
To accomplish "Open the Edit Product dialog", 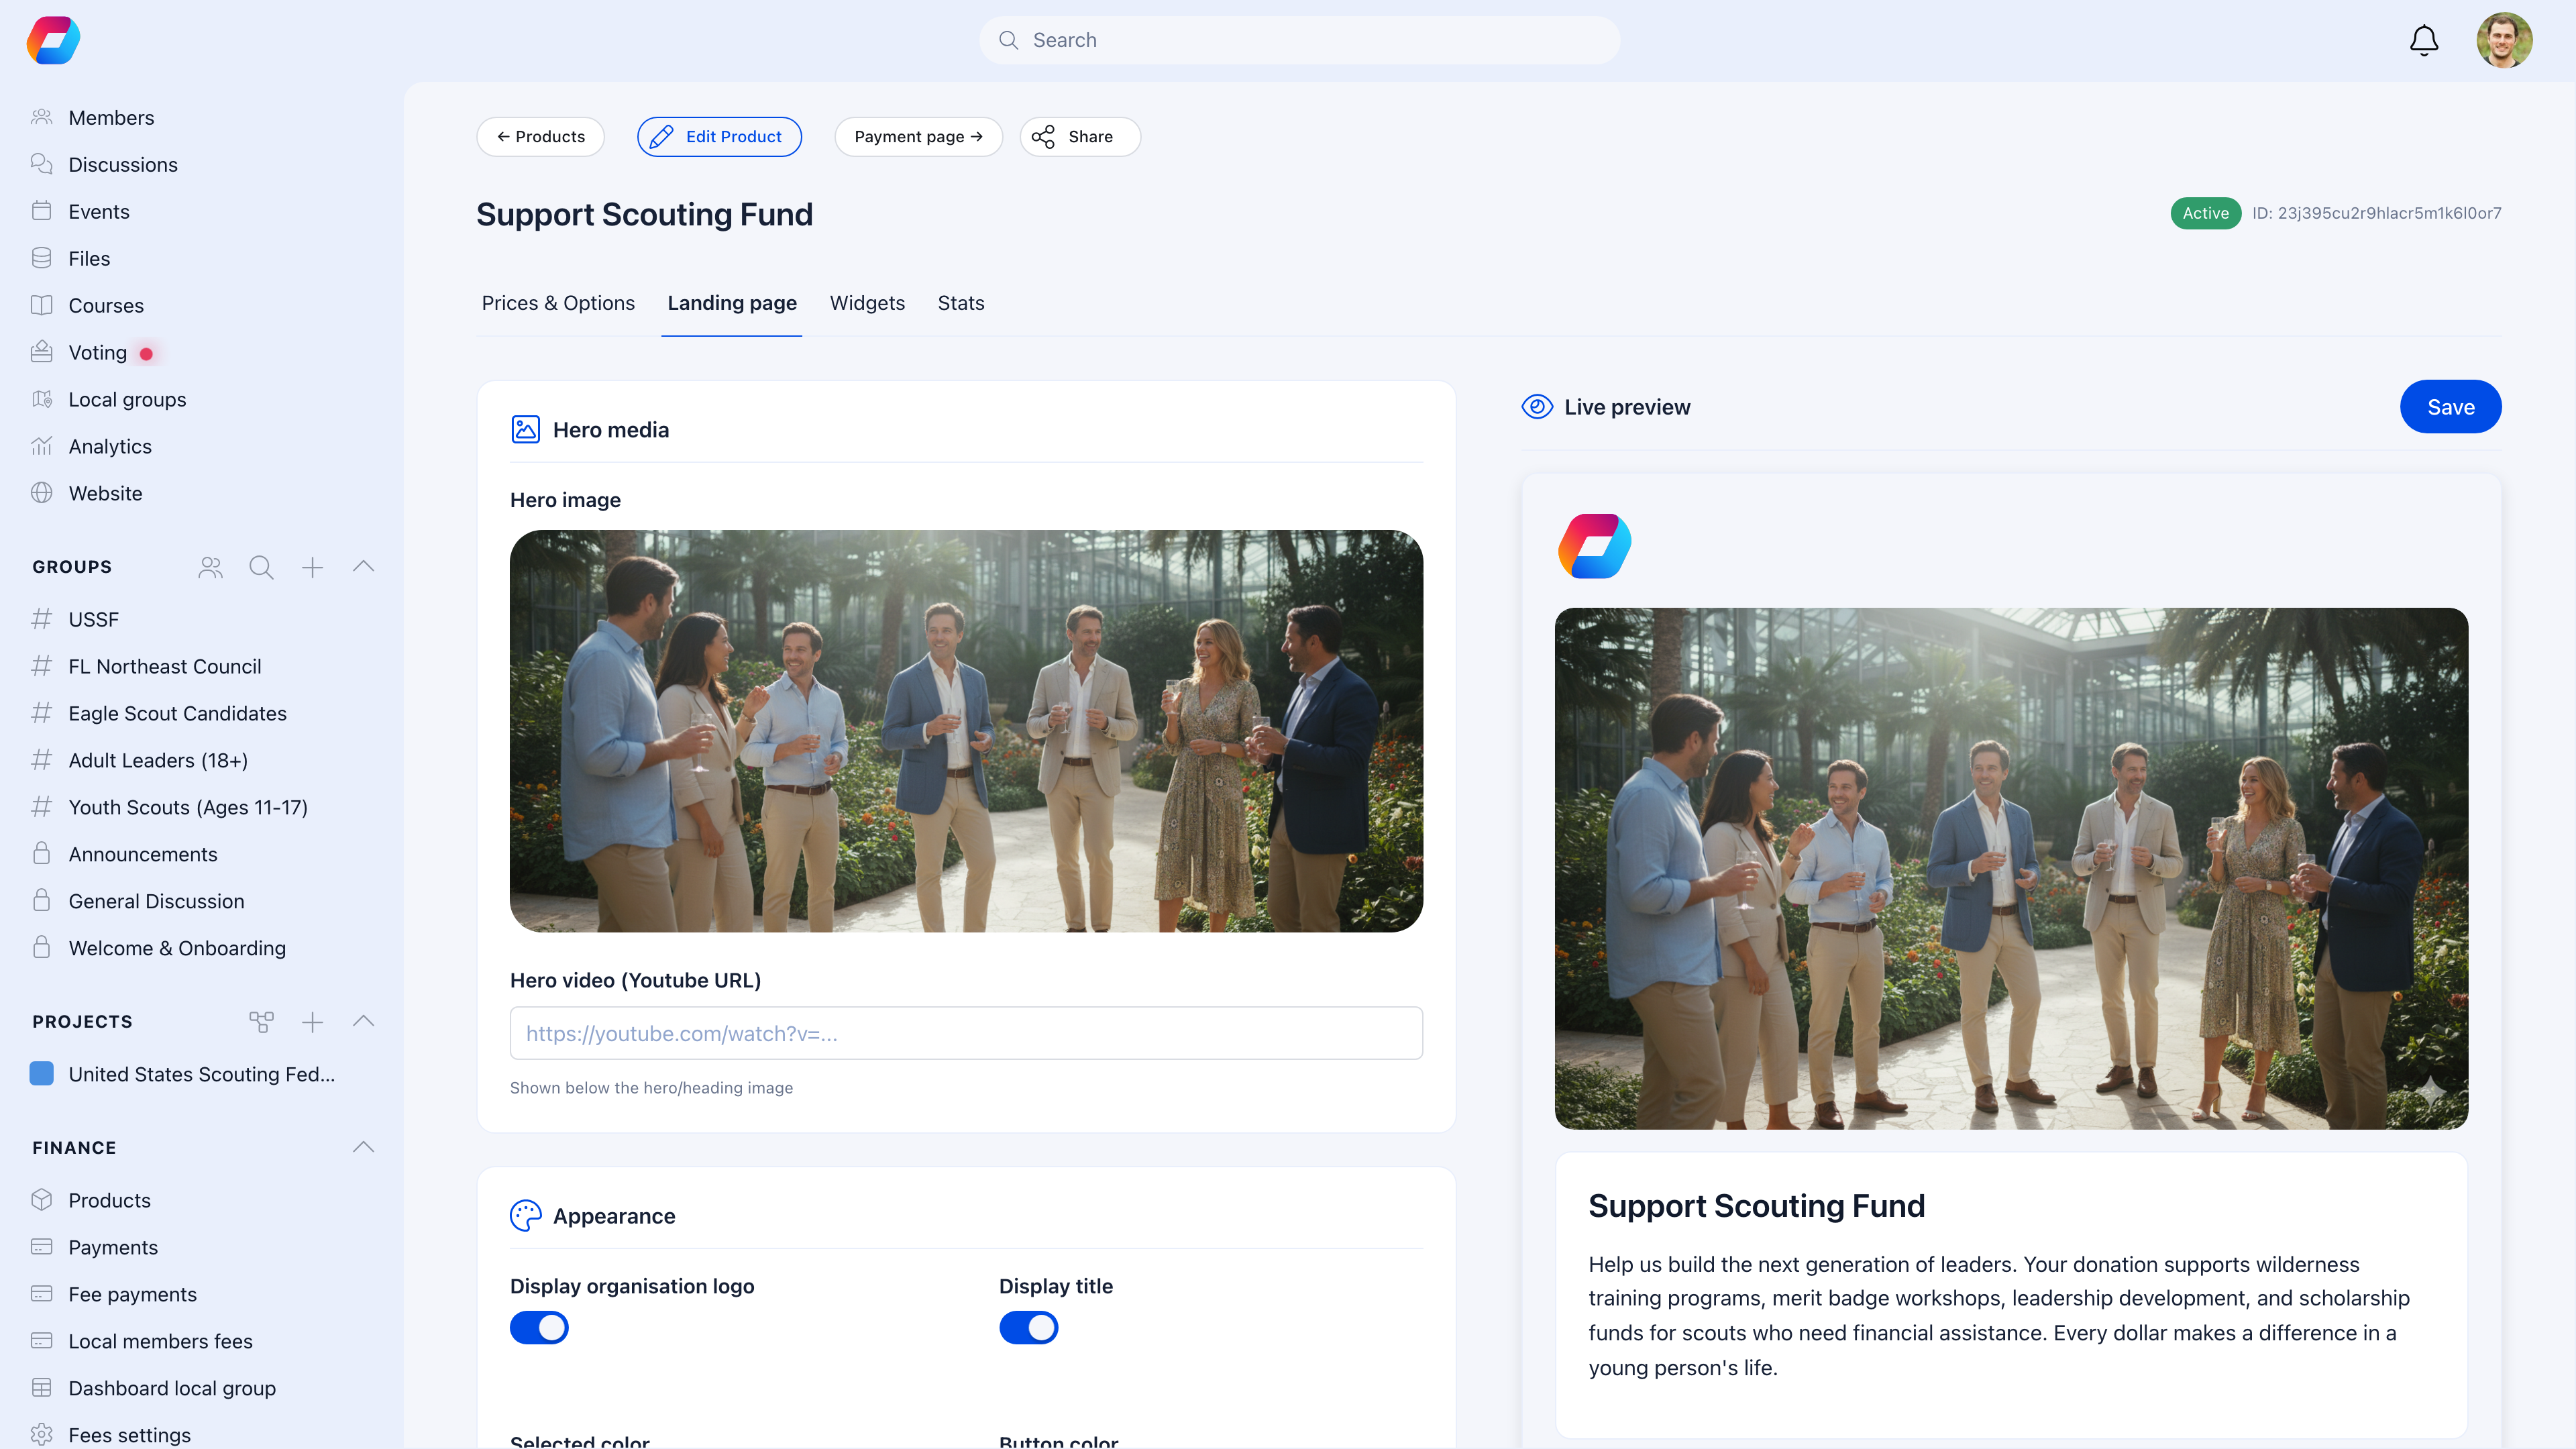I will tap(719, 136).
